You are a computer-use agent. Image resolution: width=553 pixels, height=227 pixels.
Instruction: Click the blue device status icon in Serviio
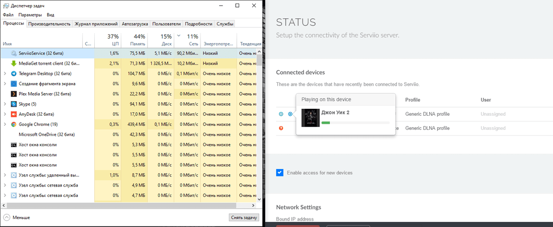(x=281, y=114)
